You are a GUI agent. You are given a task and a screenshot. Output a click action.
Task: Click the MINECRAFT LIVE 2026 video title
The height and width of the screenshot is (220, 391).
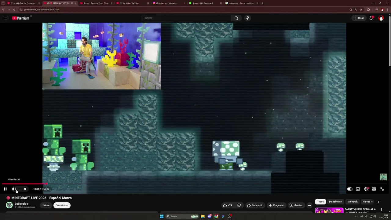click(x=42, y=198)
